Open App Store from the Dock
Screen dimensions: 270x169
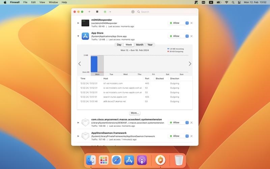129,160
